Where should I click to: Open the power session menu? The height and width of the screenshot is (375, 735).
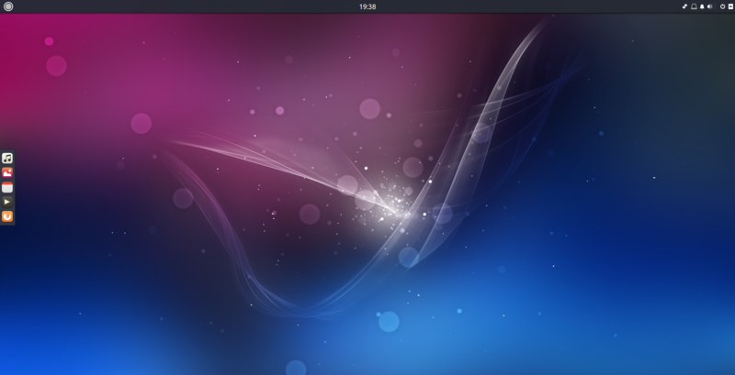[x=721, y=6]
